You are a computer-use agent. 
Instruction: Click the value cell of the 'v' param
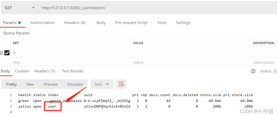coord(191,53)
